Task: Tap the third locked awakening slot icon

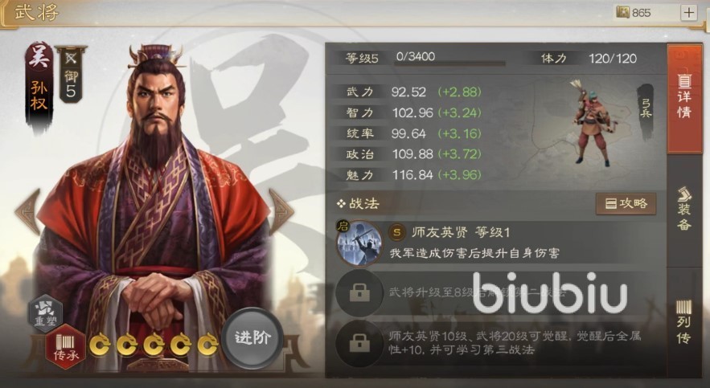Action: click(359, 343)
